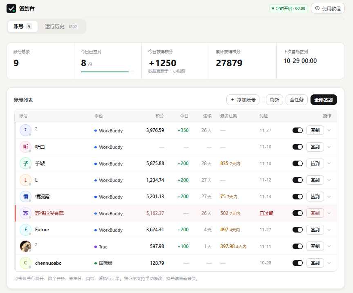Expand the L account row chevron
This screenshot has height=293, width=353.
[329, 180]
